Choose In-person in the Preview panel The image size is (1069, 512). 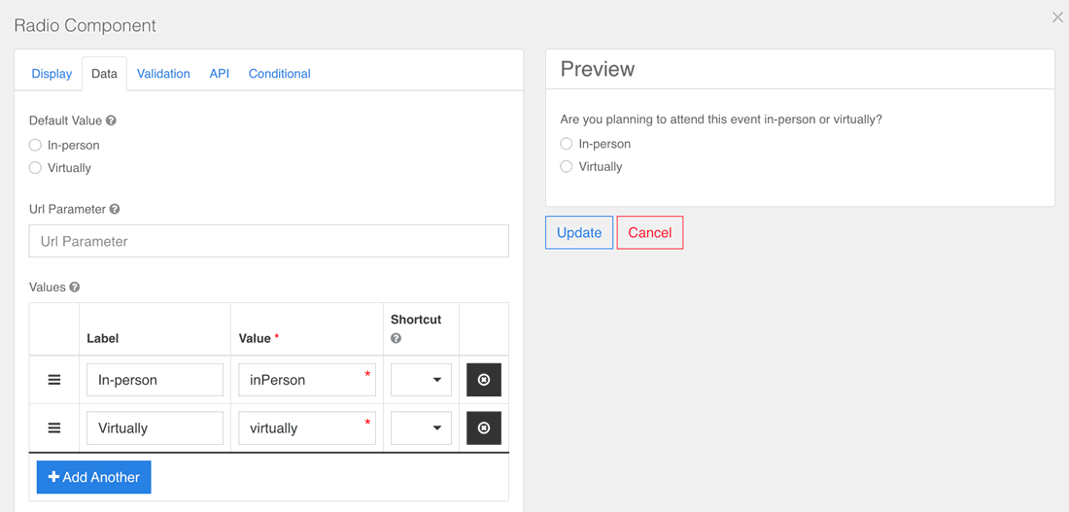click(x=567, y=144)
